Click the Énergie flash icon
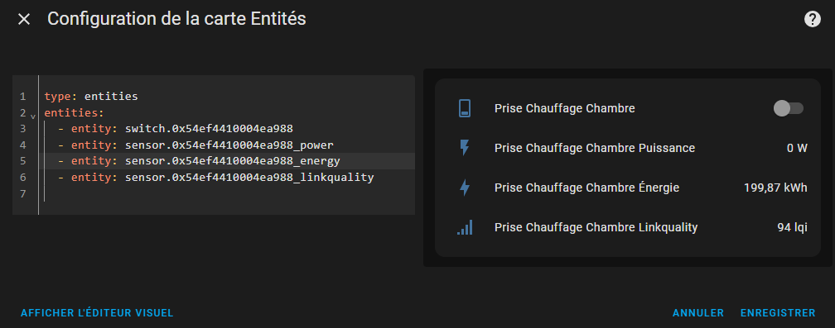The height and width of the screenshot is (328, 835). click(465, 188)
